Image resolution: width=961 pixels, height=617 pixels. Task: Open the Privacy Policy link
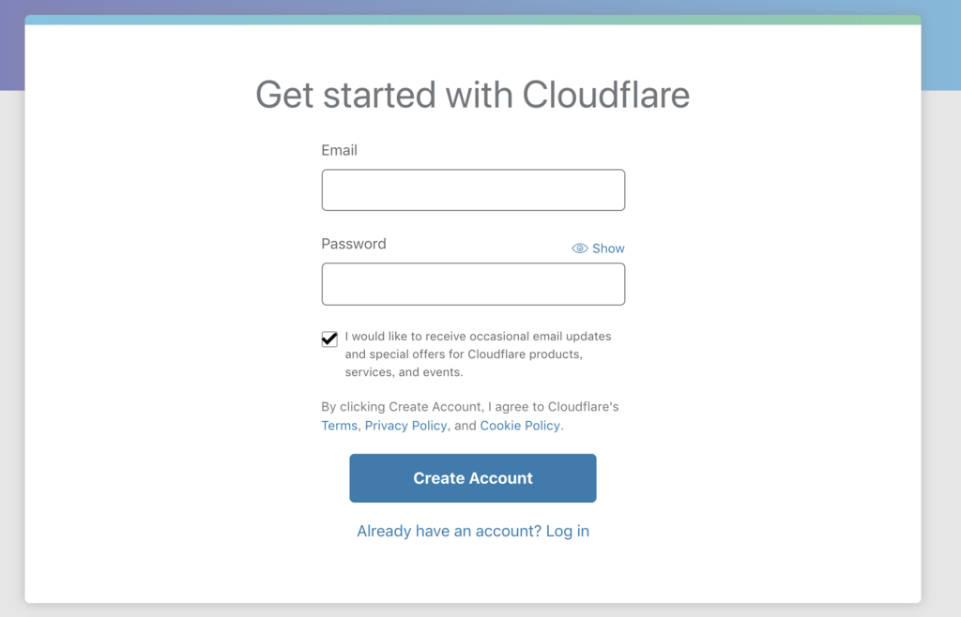(x=405, y=426)
